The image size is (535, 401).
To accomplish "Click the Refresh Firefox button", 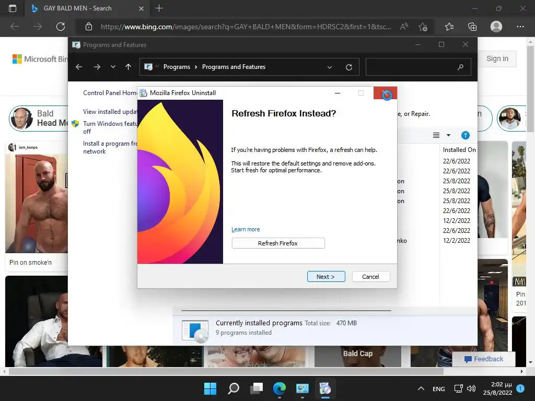I will coord(278,243).
